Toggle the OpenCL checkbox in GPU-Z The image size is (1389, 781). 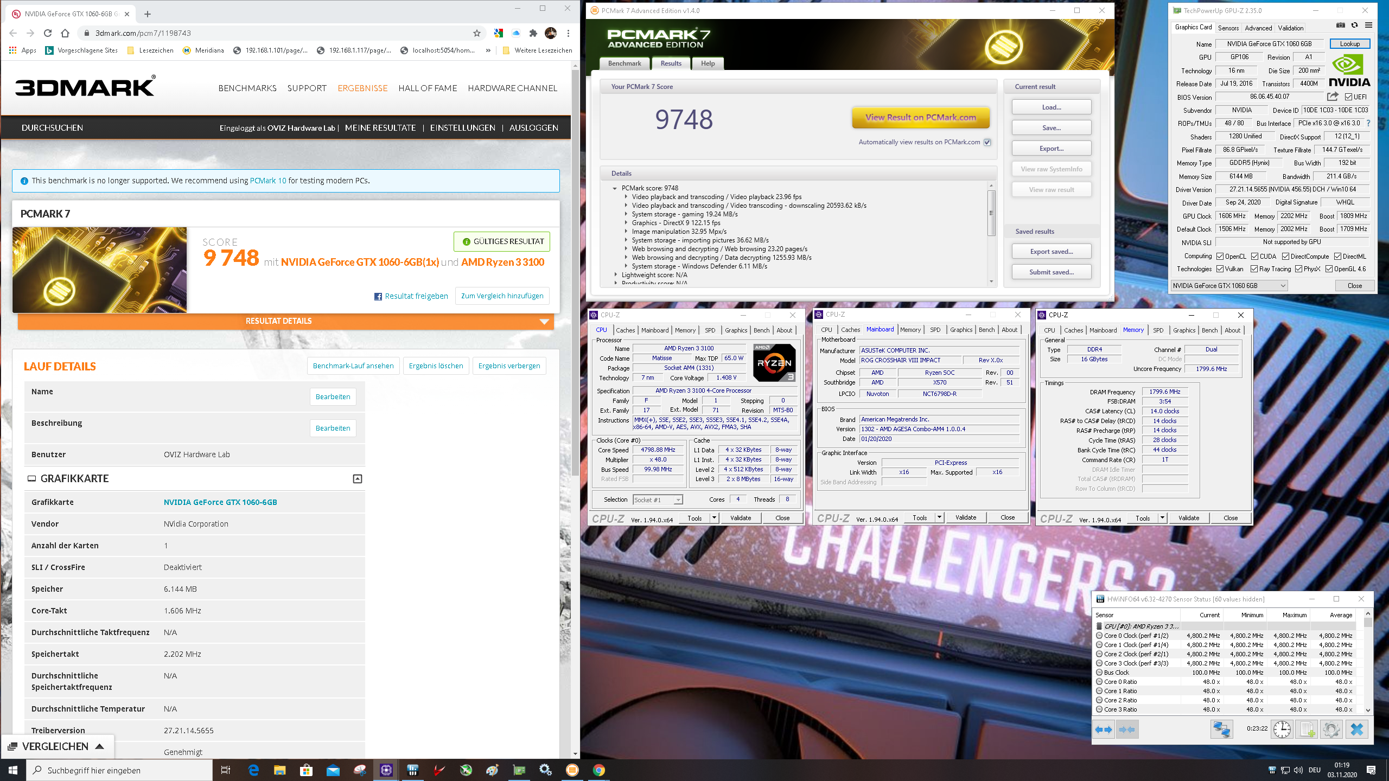(x=1220, y=257)
